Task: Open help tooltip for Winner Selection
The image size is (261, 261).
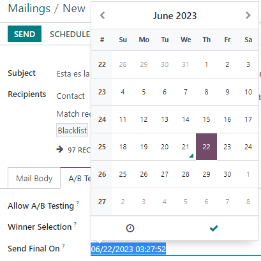Action: pos(75,224)
